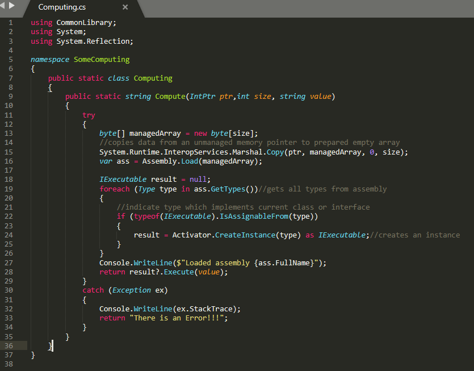
Task: Click the Exception type on line 30
Action: point(132,290)
